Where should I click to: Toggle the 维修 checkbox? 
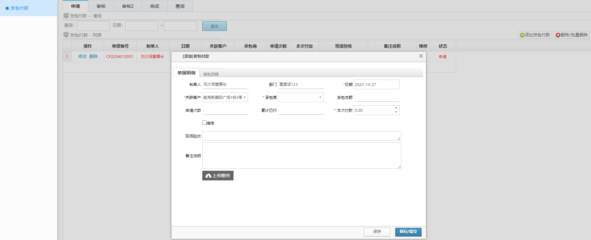click(x=204, y=123)
